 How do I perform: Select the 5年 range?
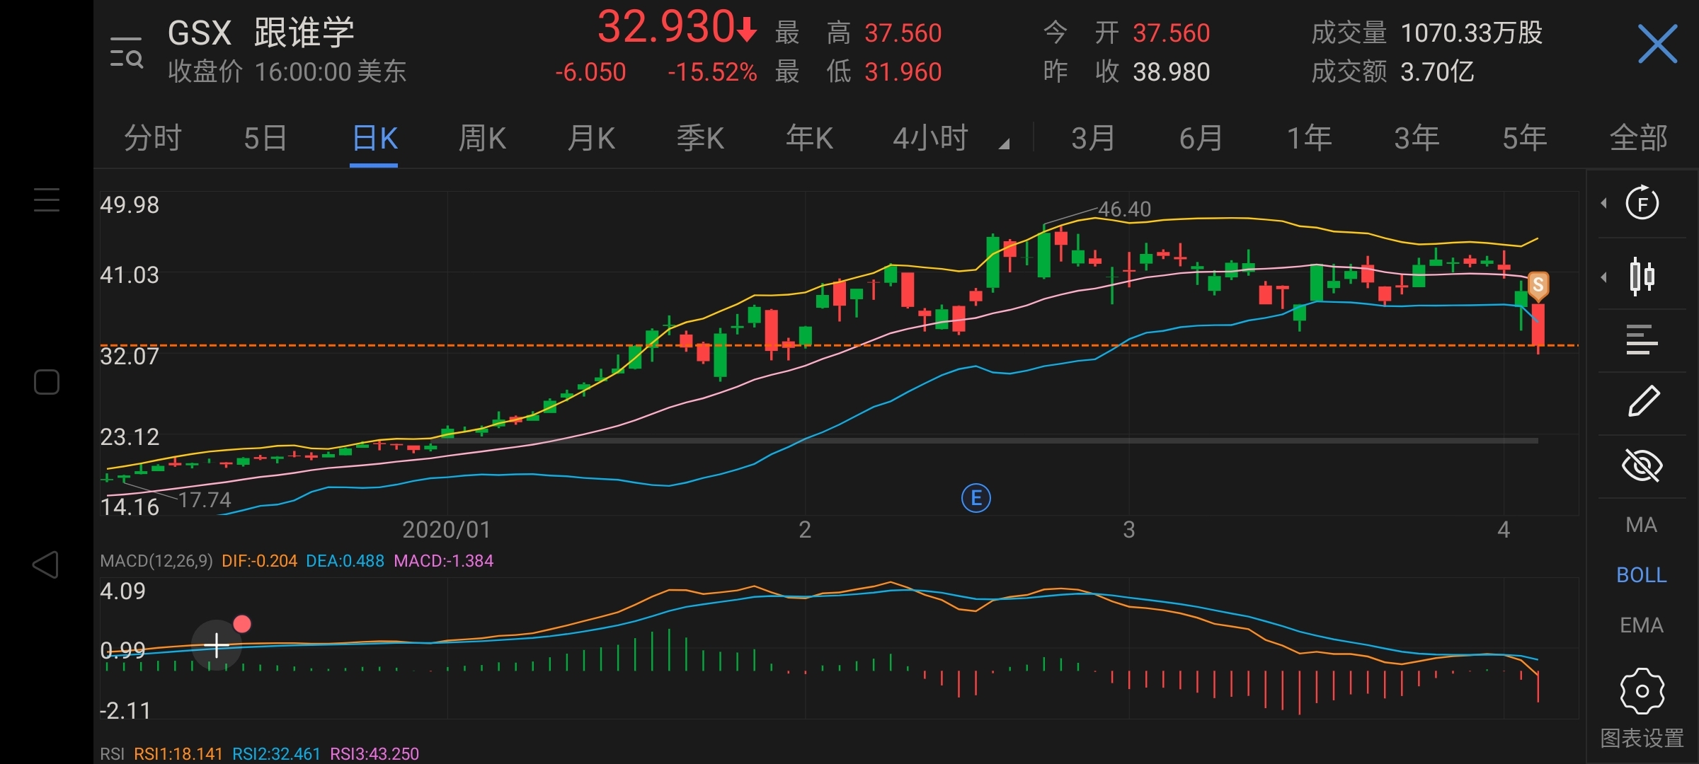coord(1525,137)
